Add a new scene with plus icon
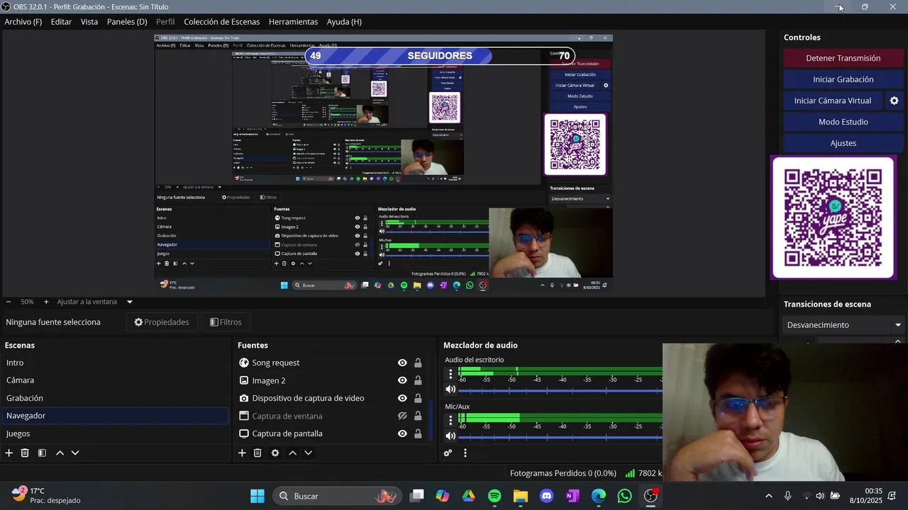The height and width of the screenshot is (510, 908). click(9, 453)
